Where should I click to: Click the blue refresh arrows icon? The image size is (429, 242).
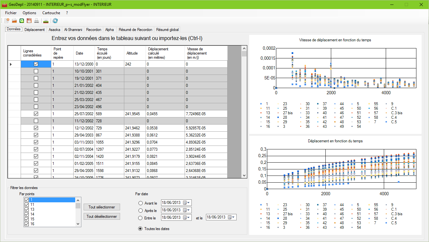tap(56, 21)
